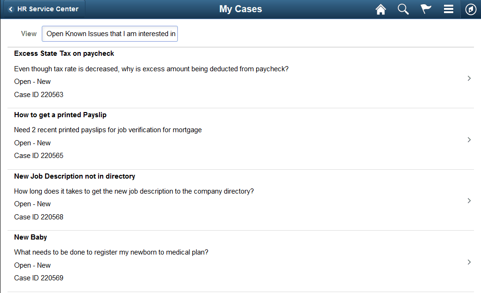Screen dimensions: 481x293
Task: Click the Open - New status on case 220568
Action: [32, 203]
